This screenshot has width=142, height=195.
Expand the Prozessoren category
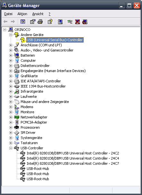tap(11, 127)
